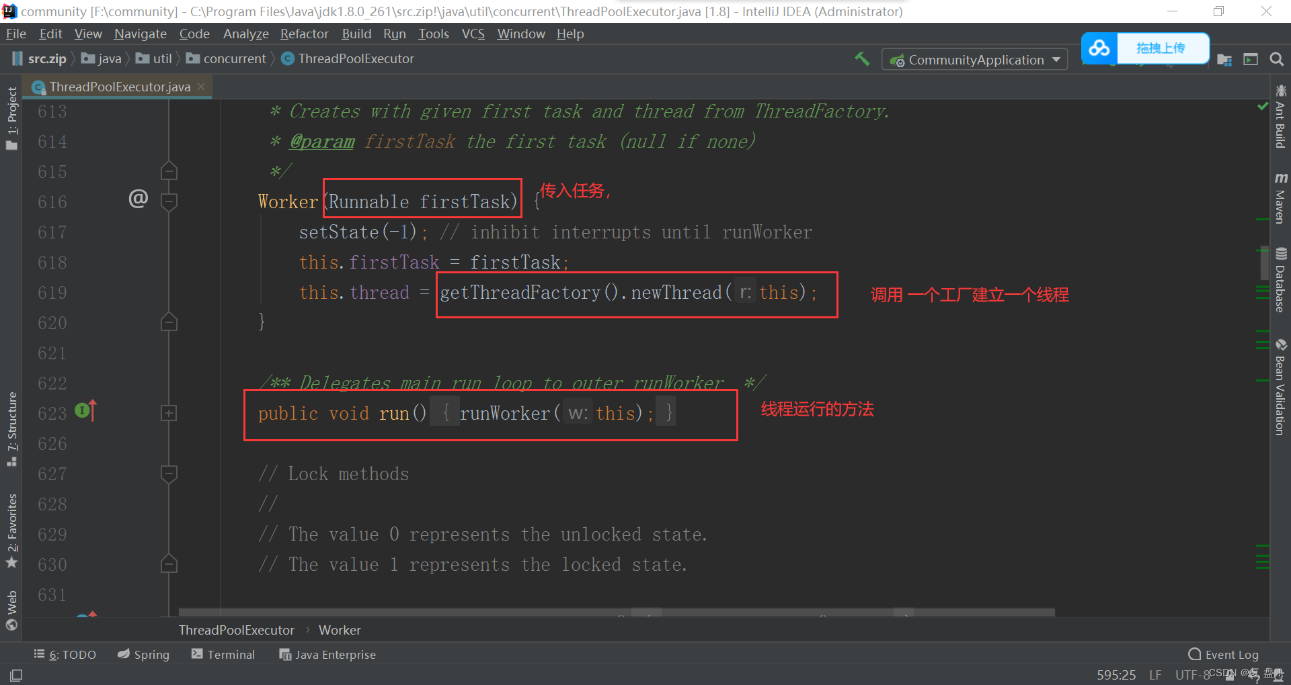
Task: Click the 拖拽上传 upload button
Action: click(x=1161, y=48)
